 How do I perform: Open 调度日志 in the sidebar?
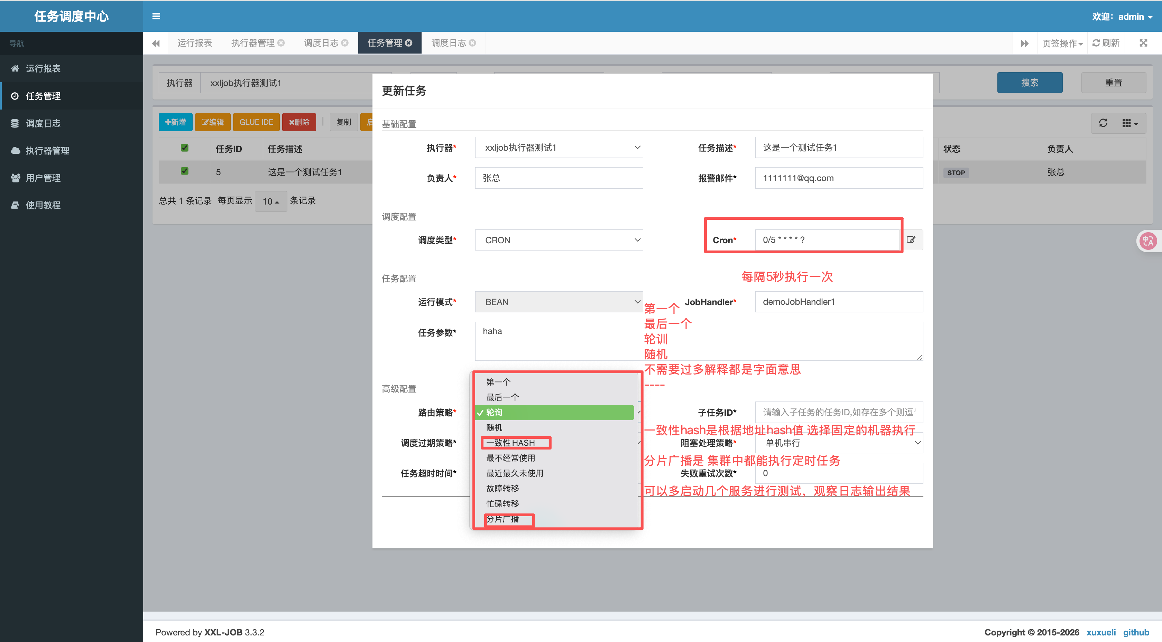pos(43,123)
